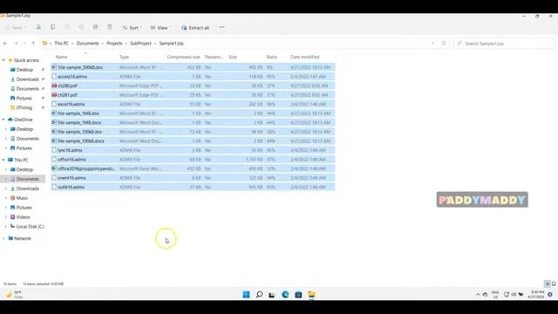Image resolution: width=558 pixels, height=314 pixels.
Task: Select Pictures under OneDrive
Action: 24,148
